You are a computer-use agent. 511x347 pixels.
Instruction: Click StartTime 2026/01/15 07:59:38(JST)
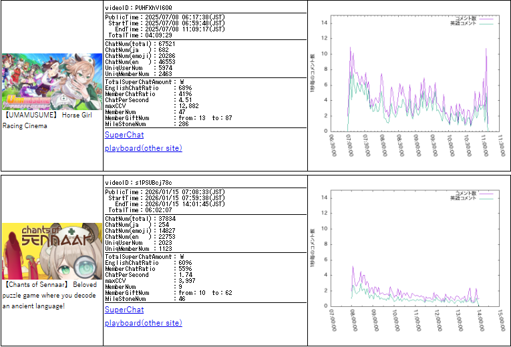click(166, 198)
